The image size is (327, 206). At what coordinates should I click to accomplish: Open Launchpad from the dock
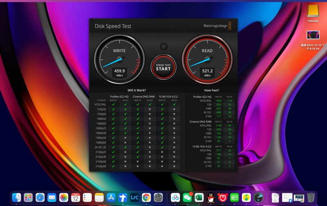coord(28,197)
